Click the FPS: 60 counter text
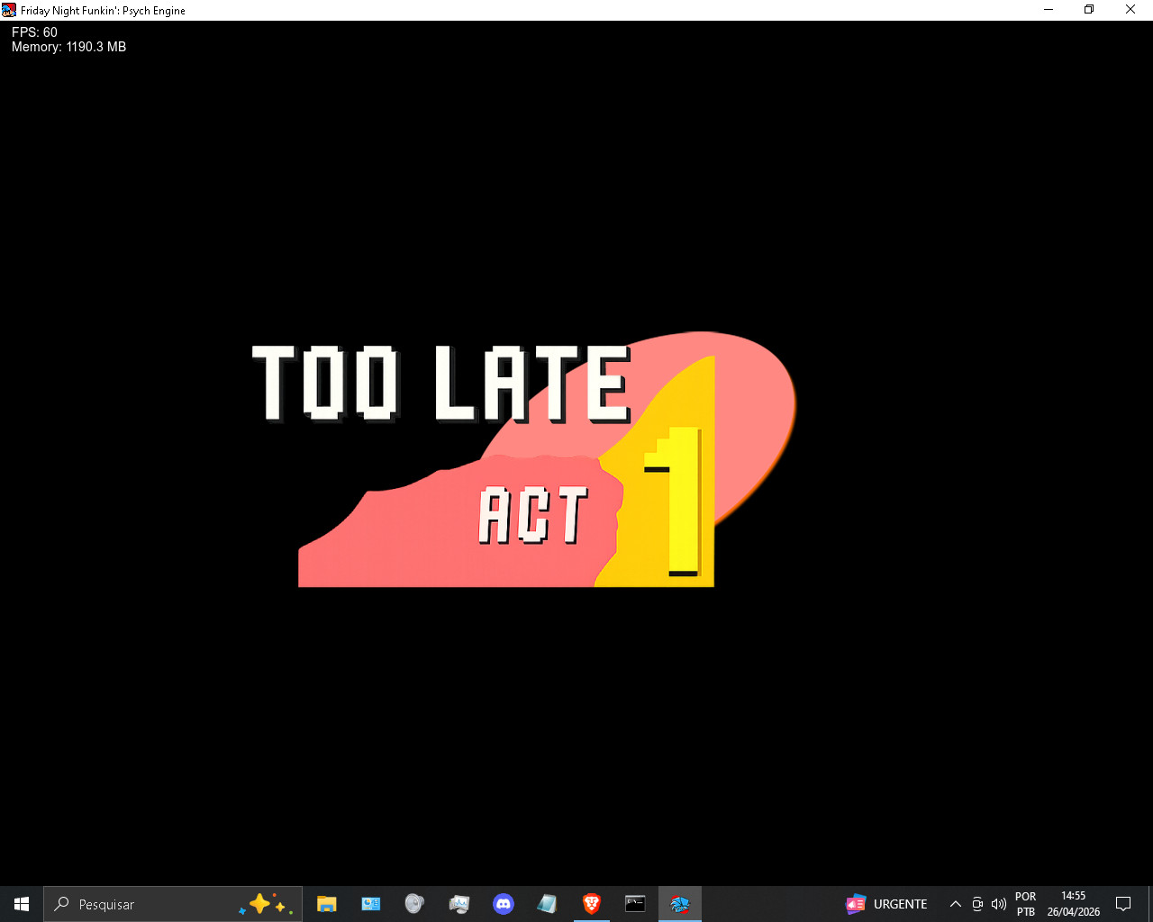This screenshot has width=1153, height=922. [34, 32]
